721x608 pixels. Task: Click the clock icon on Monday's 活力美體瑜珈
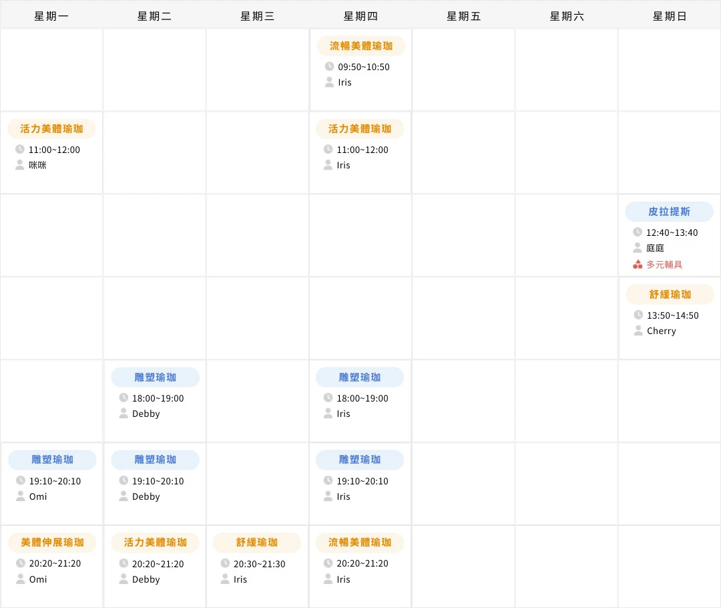click(19, 150)
